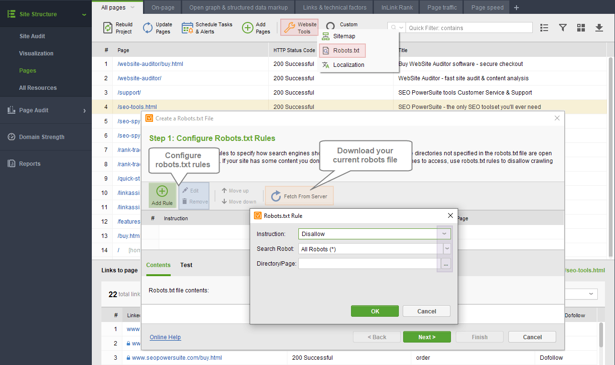Click the quick filter search magnifier icon

tap(394, 28)
